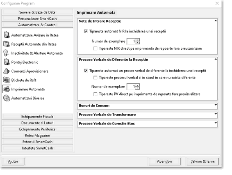Open Inactivitate & Alertare Automata label
232x175 pixels.
point(37,53)
